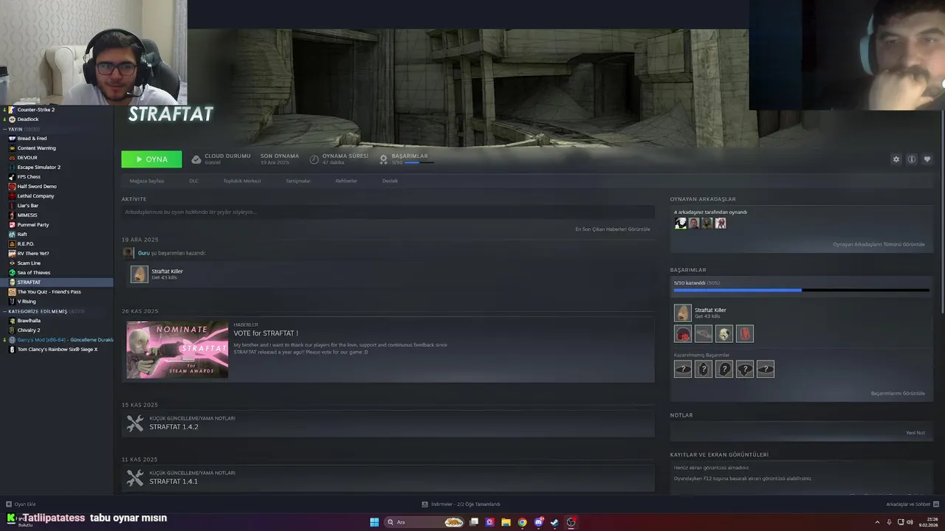
Task: Show hidden system tray icons chevron
Action: pyautogui.click(x=878, y=522)
